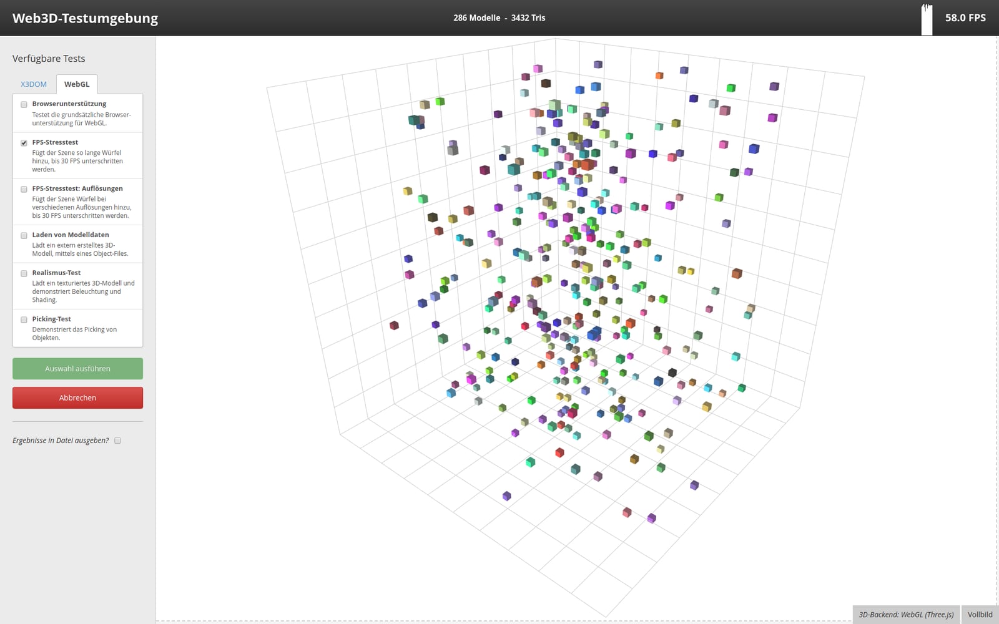Screen dimensions: 999x624
Task: Click the green "Auswahl ausführen" button
Action: tap(77, 368)
